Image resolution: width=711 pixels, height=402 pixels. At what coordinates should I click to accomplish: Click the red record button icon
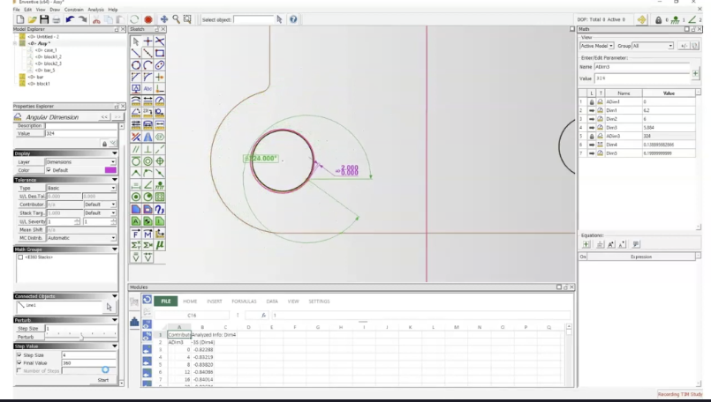pos(148,19)
